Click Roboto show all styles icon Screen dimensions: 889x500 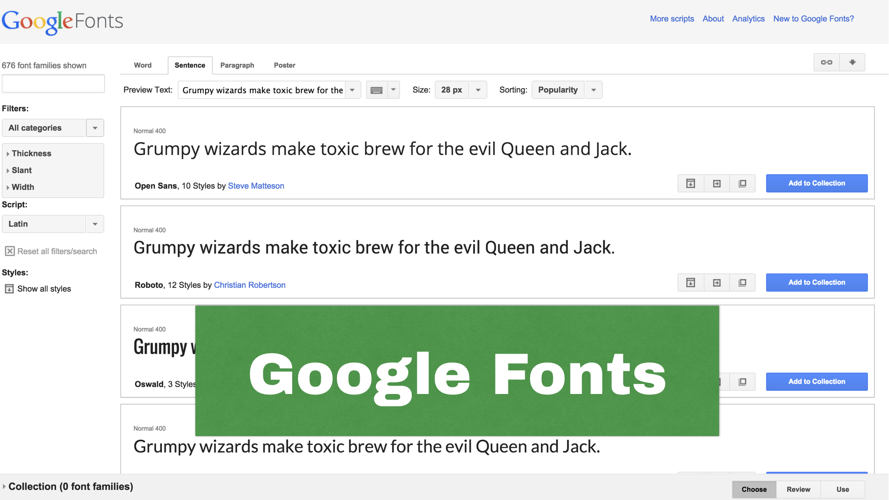pyautogui.click(x=690, y=283)
